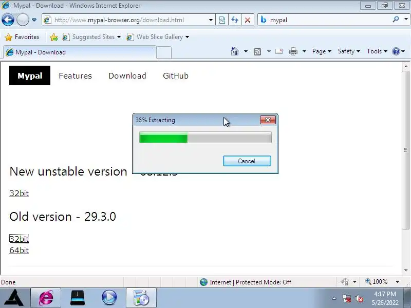Click the green extraction progress bar
The width and height of the screenshot is (411, 308).
click(205, 138)
